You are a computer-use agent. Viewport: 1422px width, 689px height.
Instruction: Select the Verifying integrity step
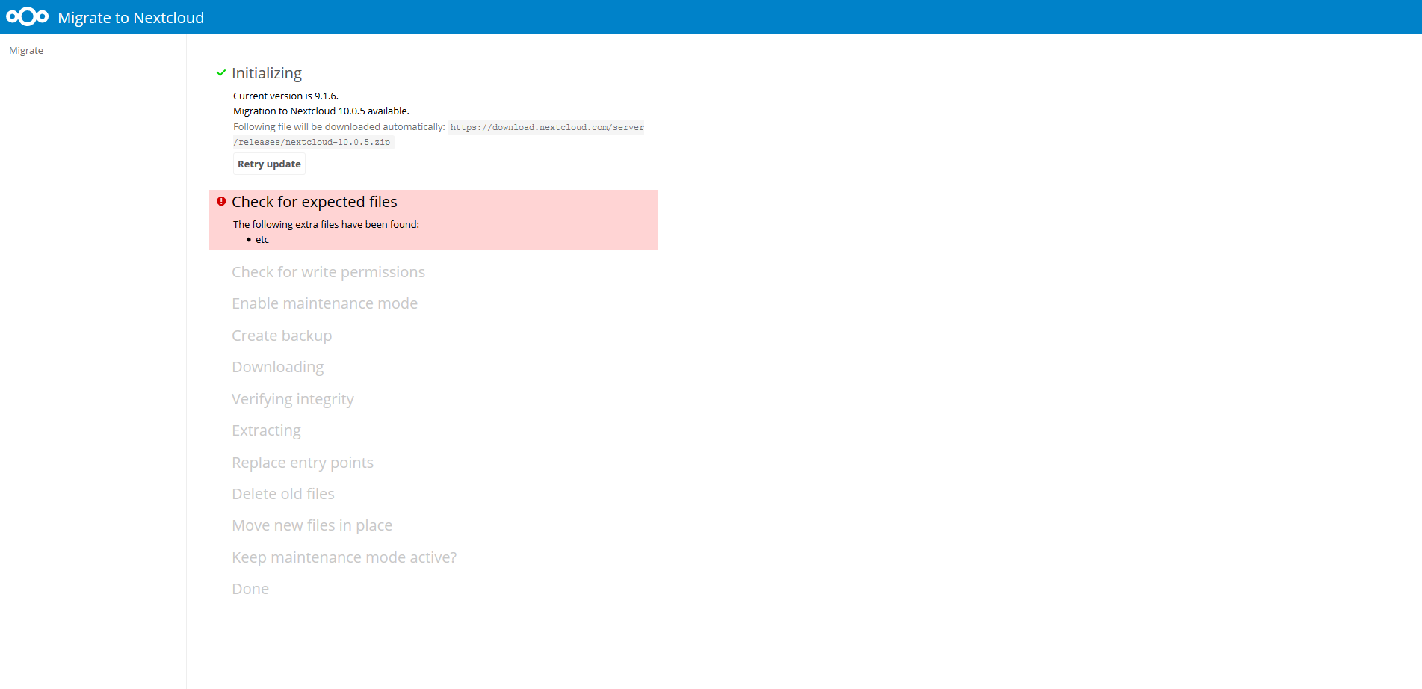tap(293, 399)
